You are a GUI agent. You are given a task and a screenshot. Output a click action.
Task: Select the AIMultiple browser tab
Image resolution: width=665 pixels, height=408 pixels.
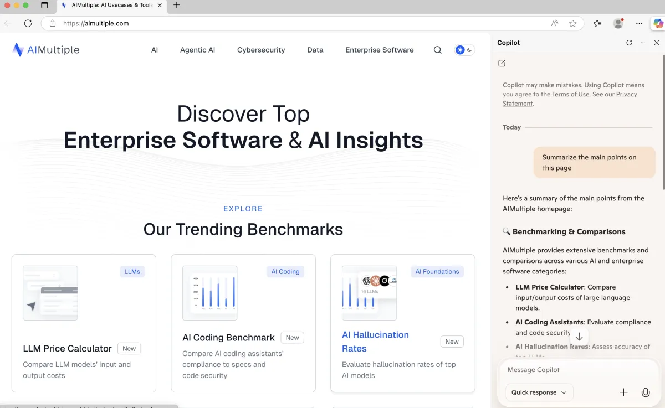tap(111, 5)
